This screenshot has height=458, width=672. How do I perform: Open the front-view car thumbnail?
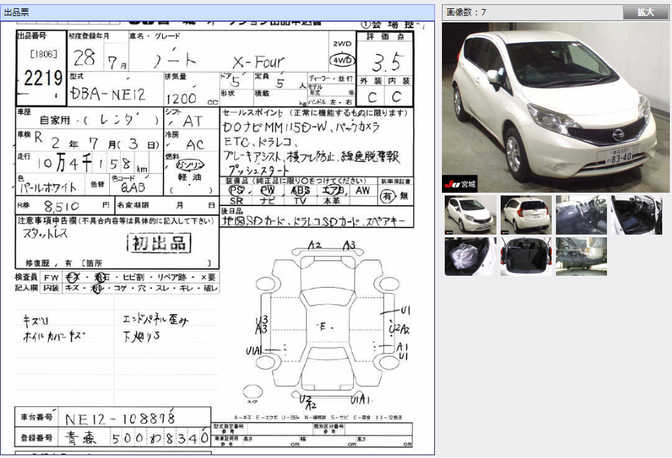(469, 214)
